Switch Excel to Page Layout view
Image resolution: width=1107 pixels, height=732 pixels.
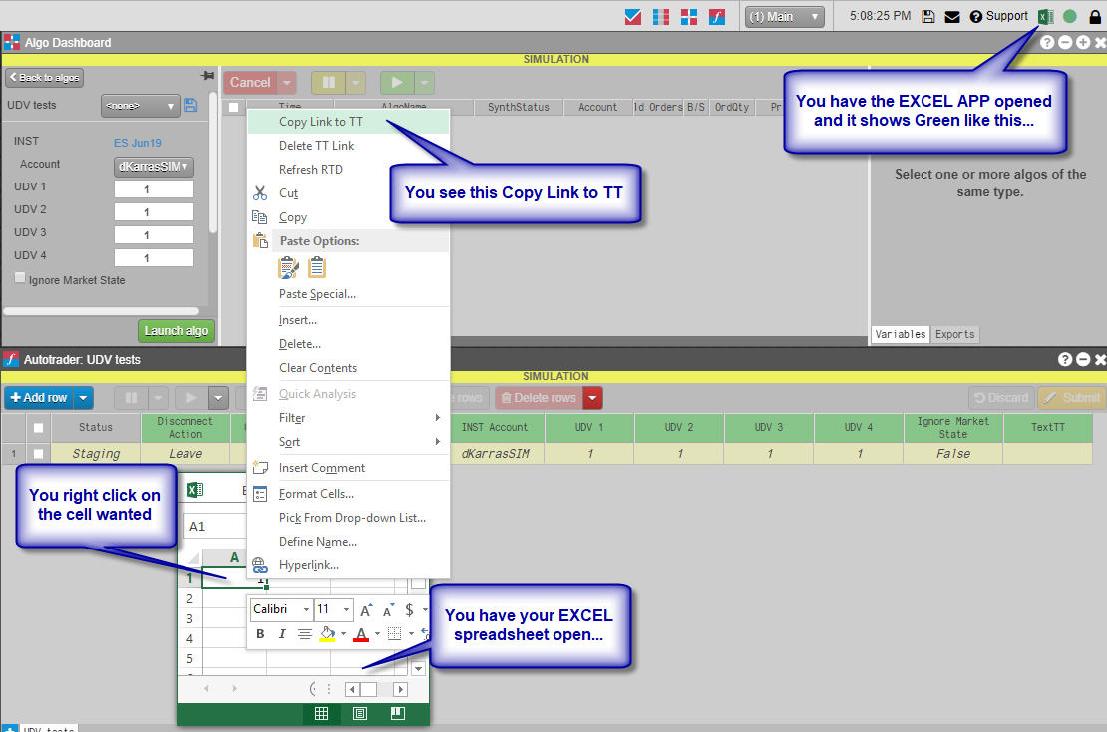point(360,713)
